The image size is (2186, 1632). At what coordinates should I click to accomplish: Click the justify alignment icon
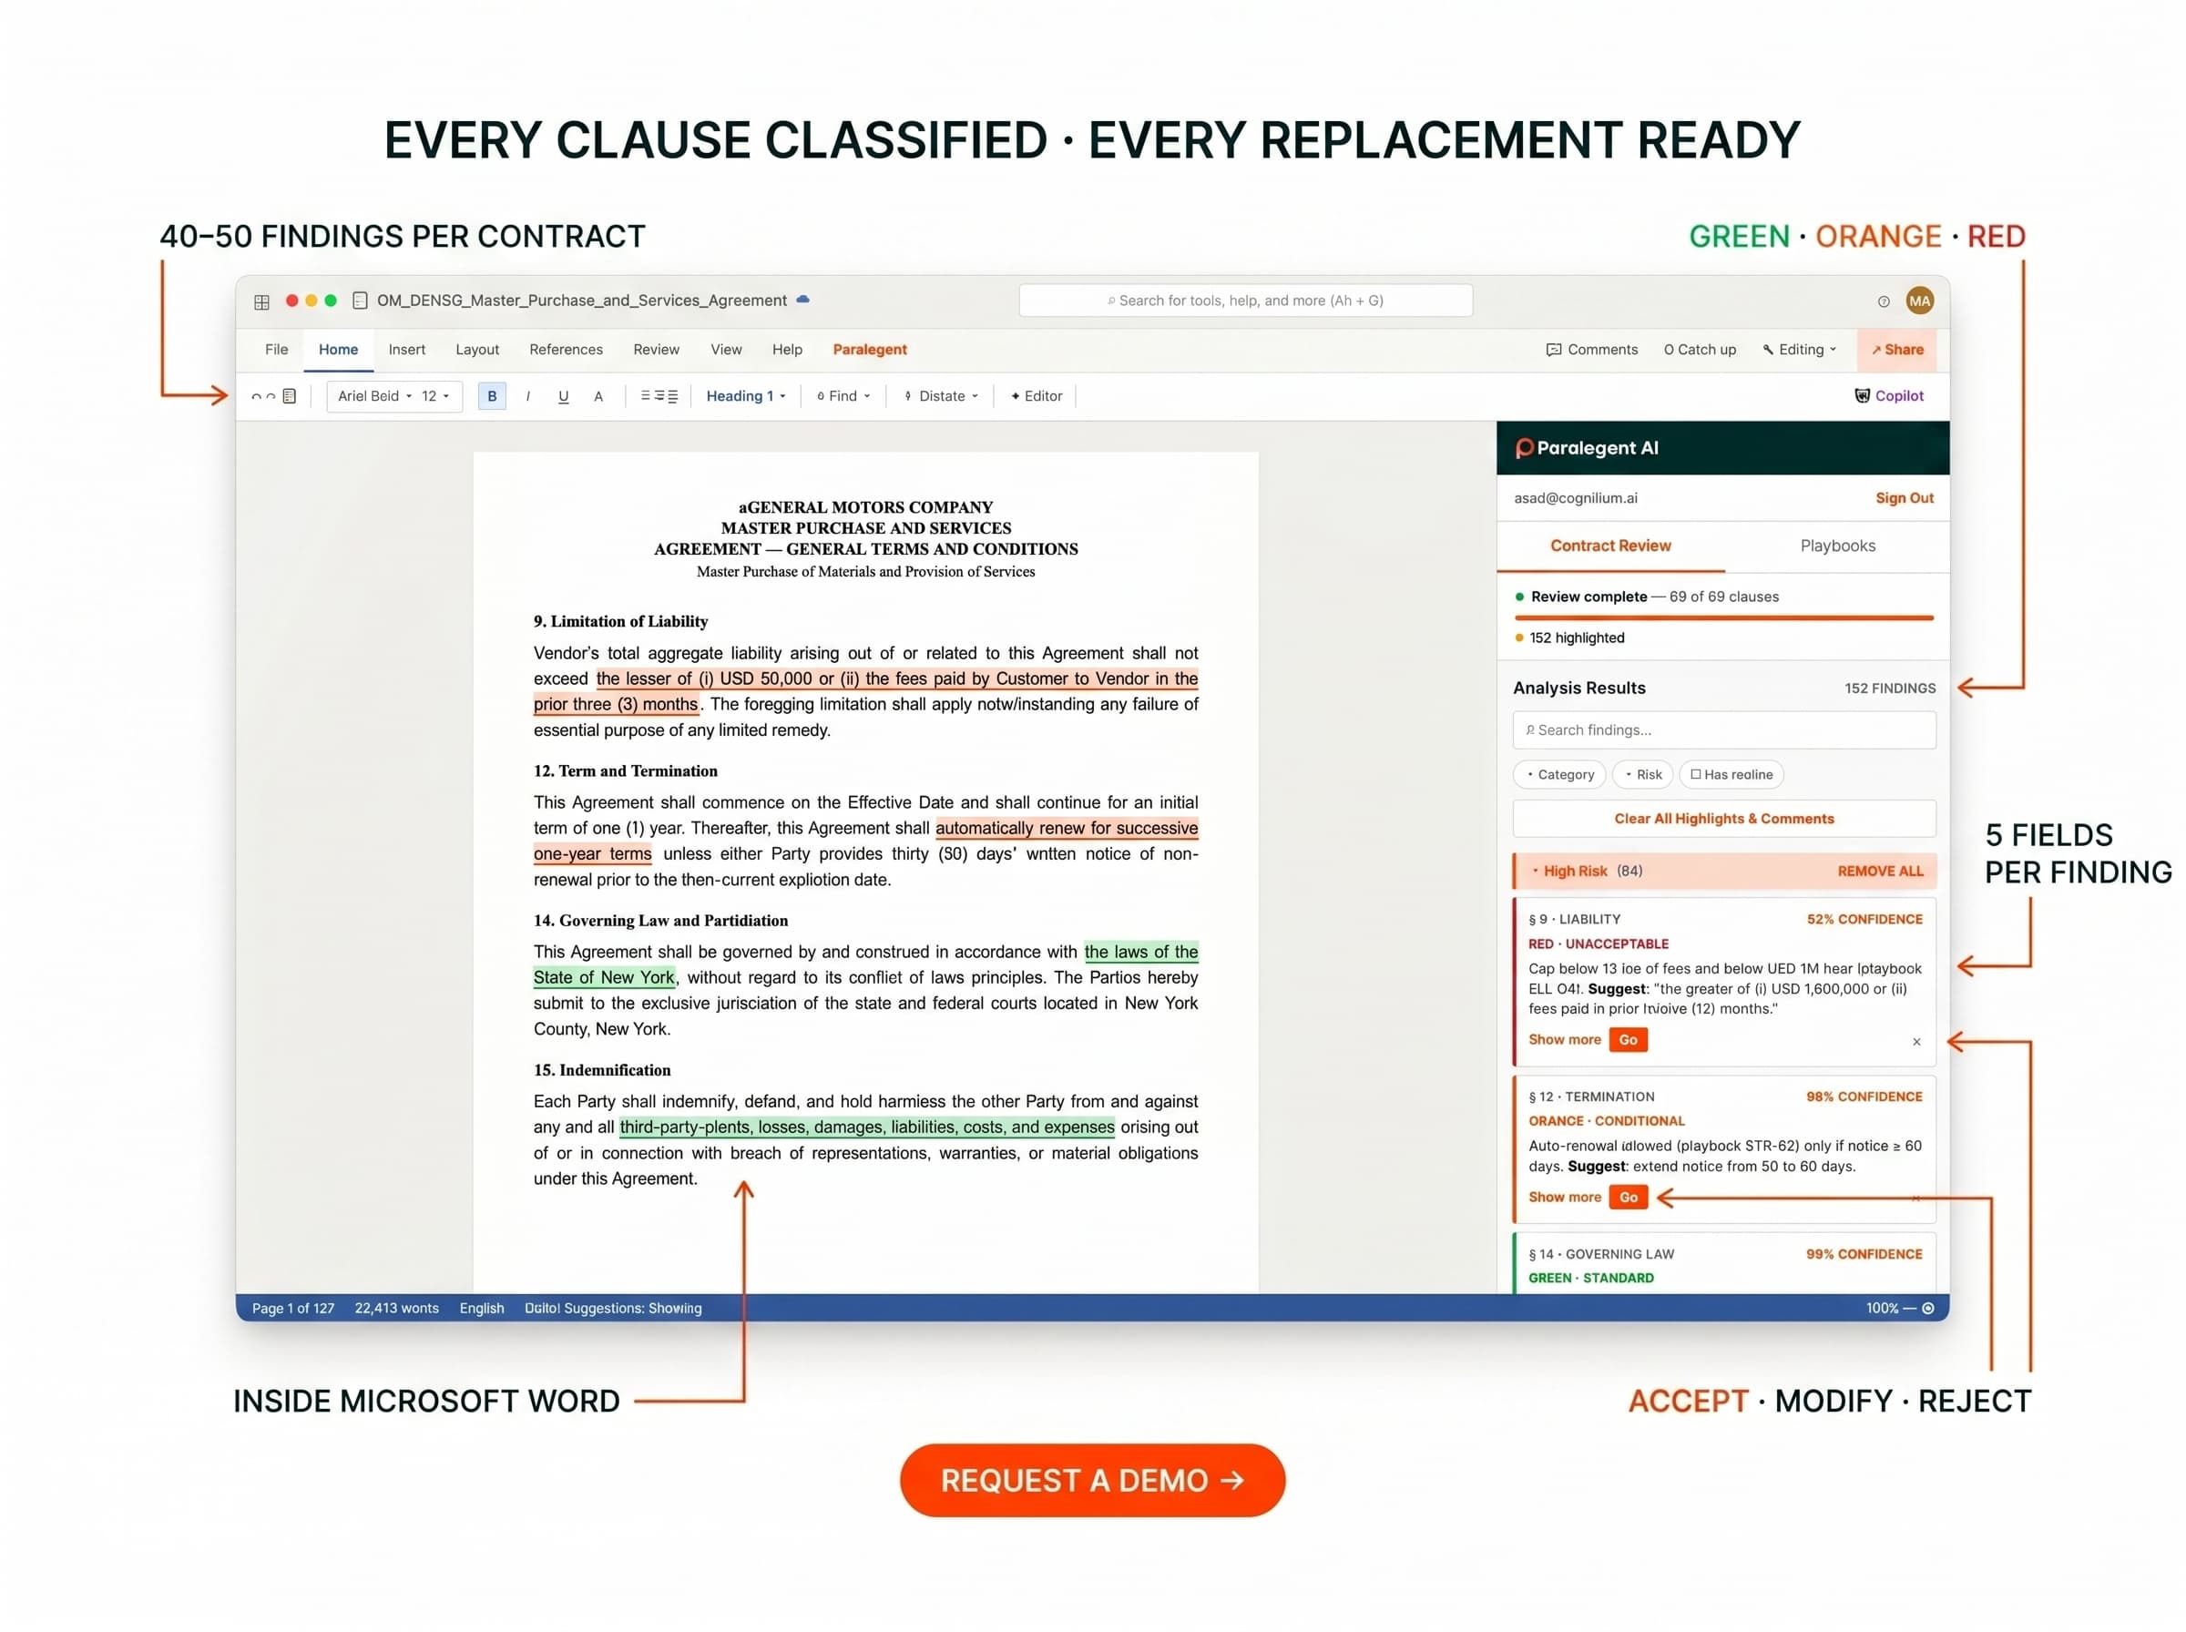pos(673,396)
